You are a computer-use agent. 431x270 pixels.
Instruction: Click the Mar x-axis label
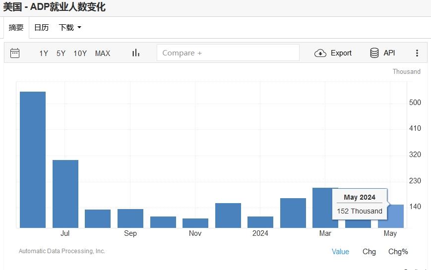coord(325,233)
